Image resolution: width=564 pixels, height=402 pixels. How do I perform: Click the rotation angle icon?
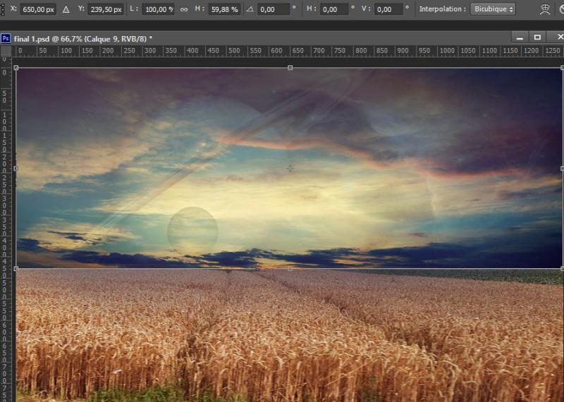(249, 10)
